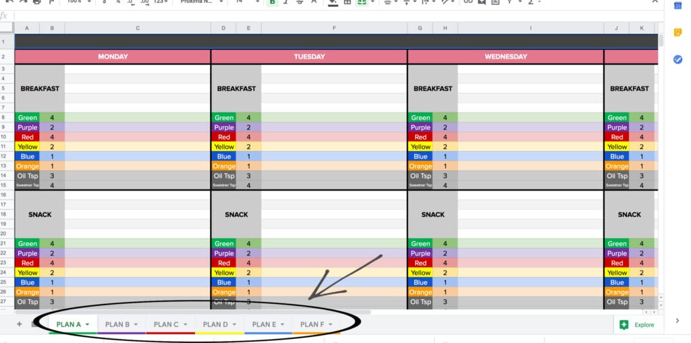Click the Yellow cell in Tuesday breakfast
Screen dimensions: 691x343
[x=224, y=147]
